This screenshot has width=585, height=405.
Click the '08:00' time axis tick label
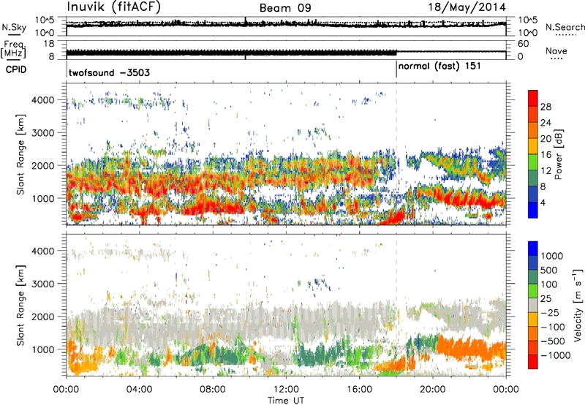click(212, 390)
